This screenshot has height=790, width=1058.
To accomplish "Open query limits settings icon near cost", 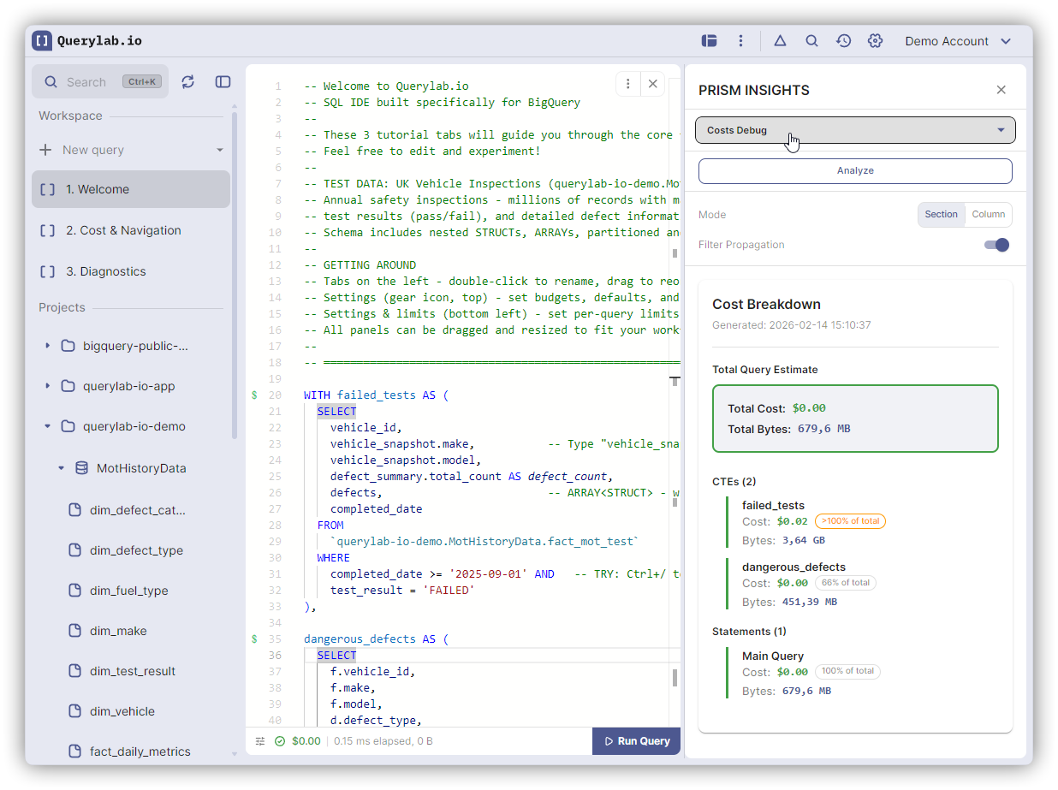I will click(x=260, y=741).
